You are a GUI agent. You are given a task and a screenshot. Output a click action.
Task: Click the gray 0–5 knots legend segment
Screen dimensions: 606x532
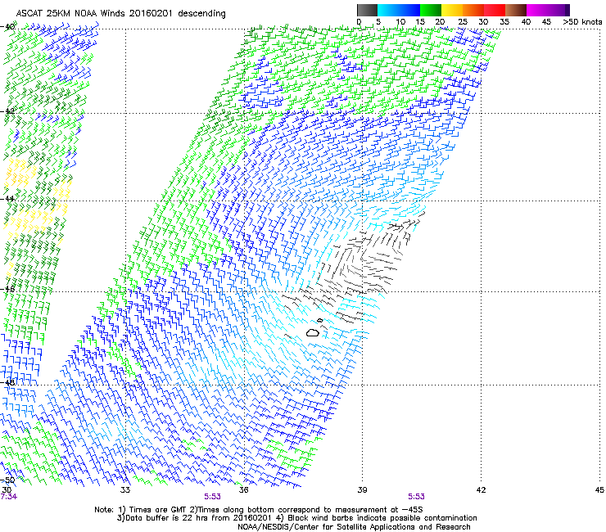click(367, 10)
